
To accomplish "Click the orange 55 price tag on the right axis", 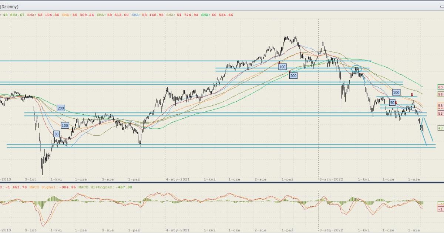I will [x=440, y=106].
